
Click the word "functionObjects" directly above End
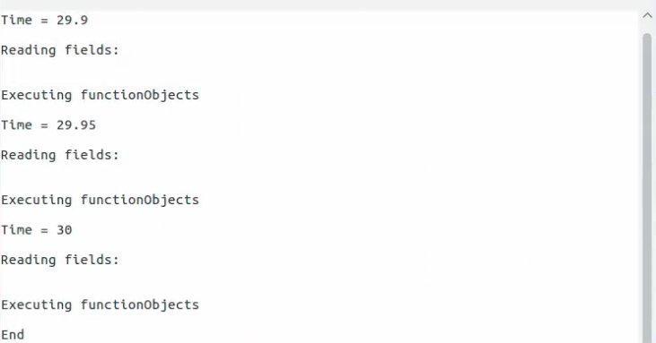(x=140, y=304)
